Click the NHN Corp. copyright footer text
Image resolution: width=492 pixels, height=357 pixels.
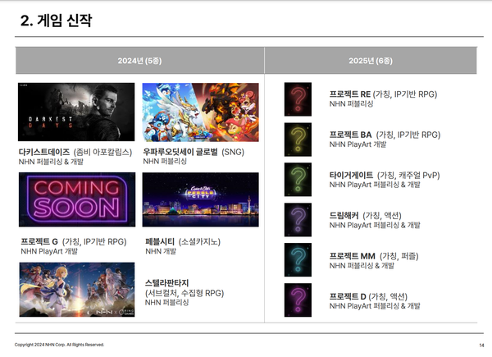[59, 345]
